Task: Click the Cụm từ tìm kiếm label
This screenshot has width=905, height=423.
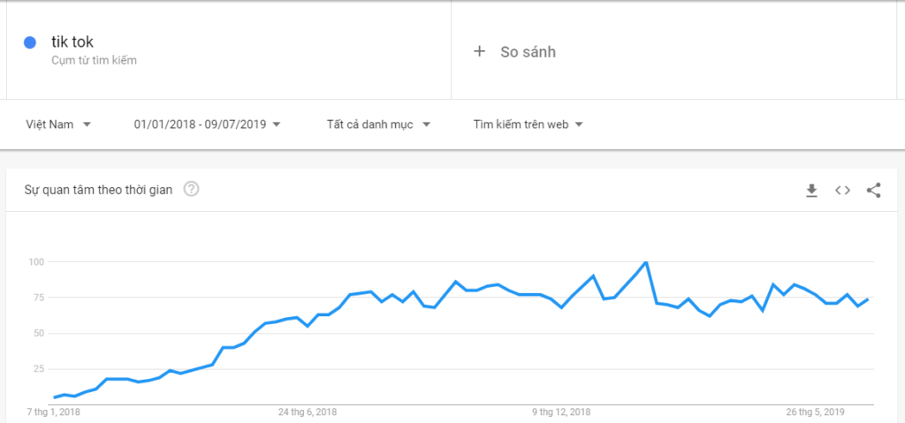Action: tap(94, 60)
